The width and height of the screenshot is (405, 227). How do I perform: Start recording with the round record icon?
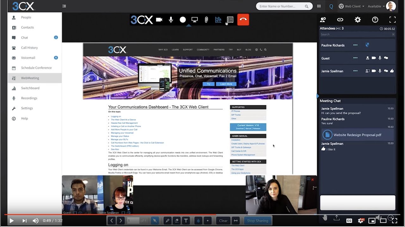click(x=183, y=20)
